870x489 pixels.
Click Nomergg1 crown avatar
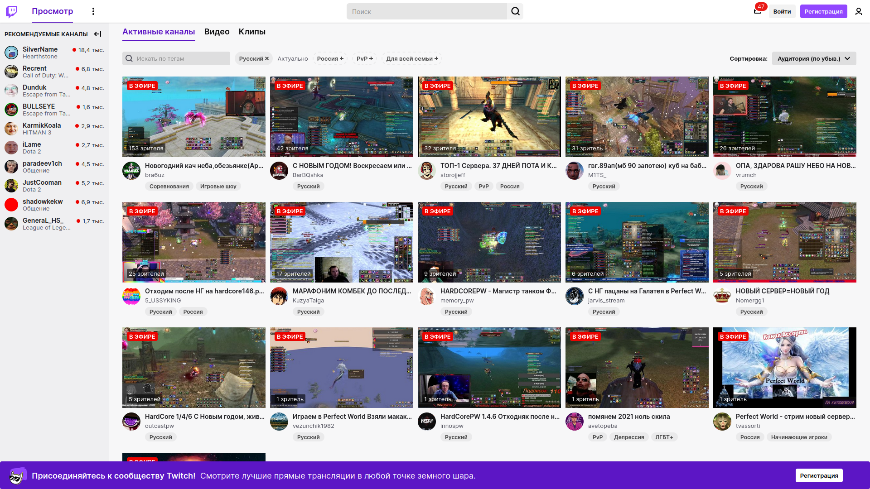pos(722,296)
